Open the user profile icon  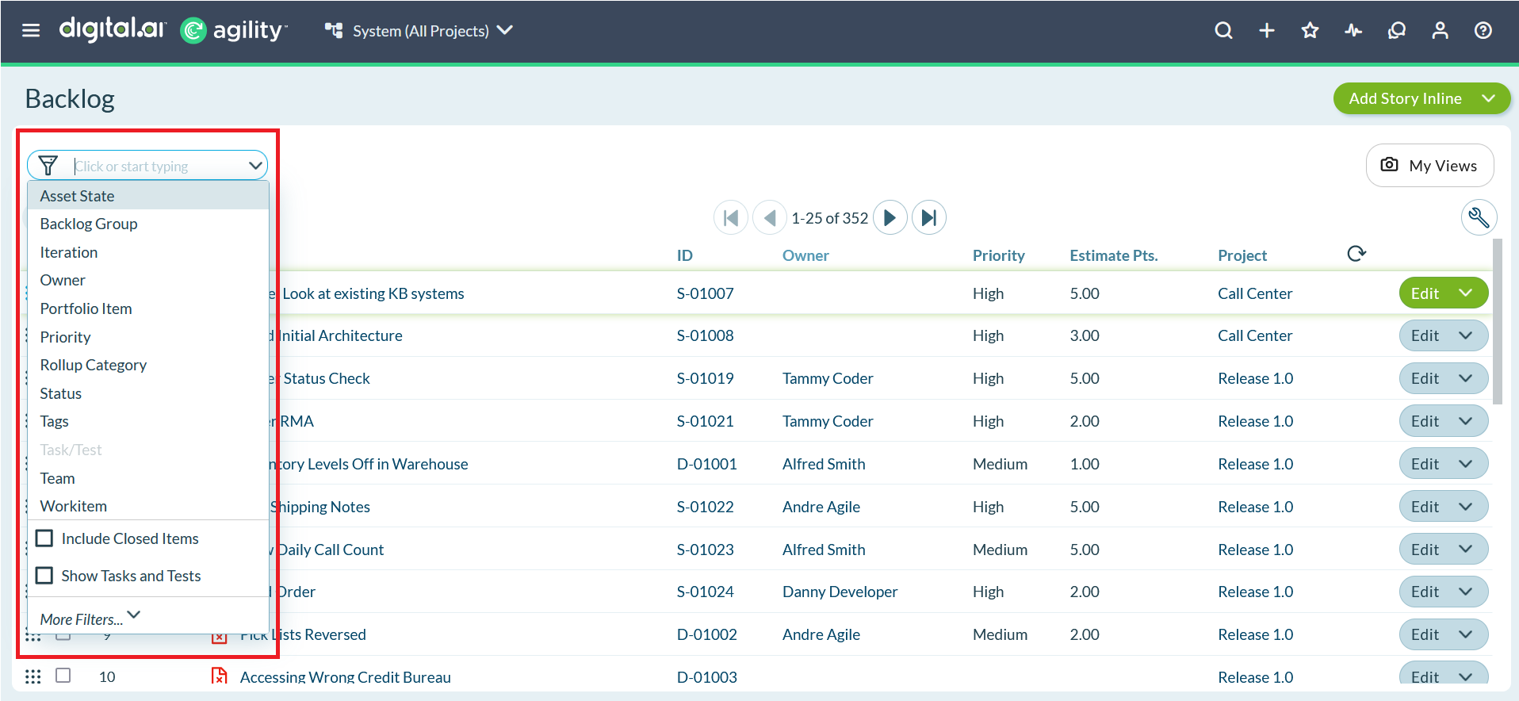[1440, 30]
